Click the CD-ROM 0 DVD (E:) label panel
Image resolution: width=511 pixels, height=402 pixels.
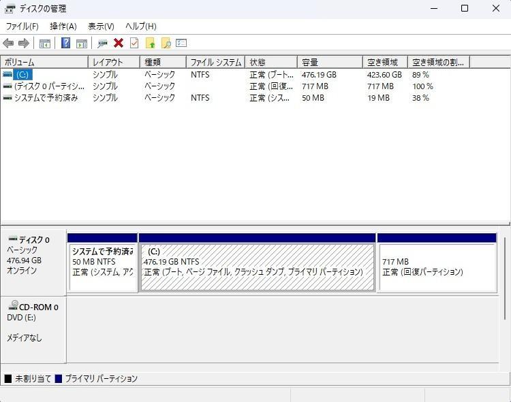click(33, 329)
